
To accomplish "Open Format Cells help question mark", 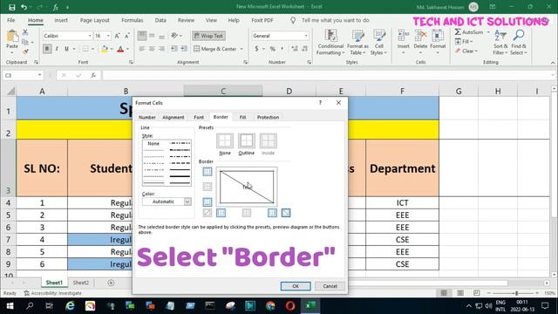I will coord(320,103).
